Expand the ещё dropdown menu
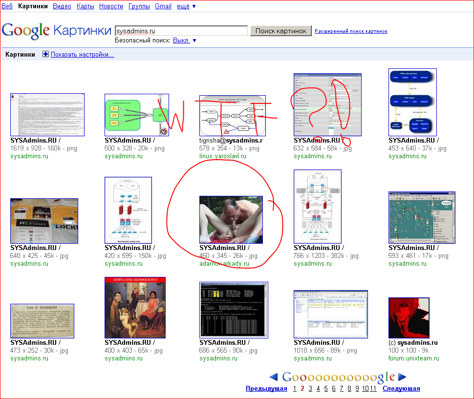The image size is (474, 399). (186, 6)
